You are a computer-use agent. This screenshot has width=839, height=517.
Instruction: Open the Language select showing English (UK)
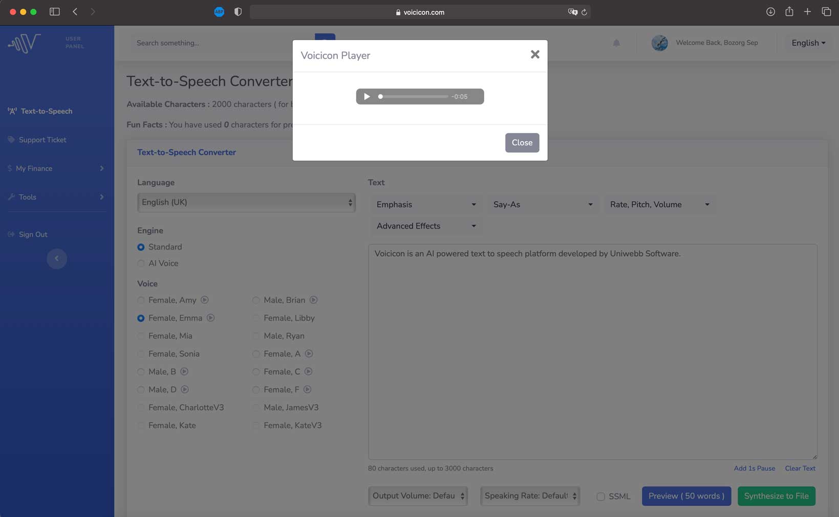pos(246,202)
